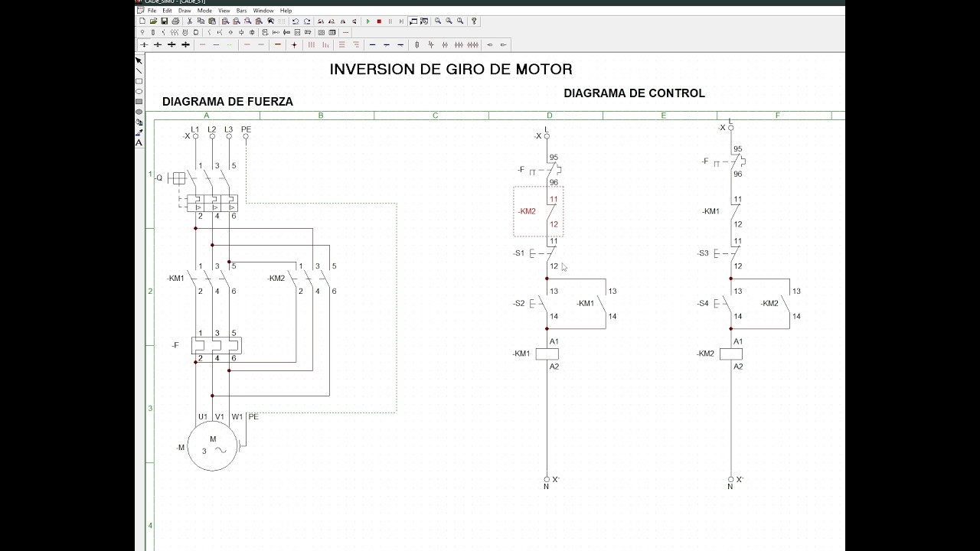
Task: Create a new document with New icon
Action: click(x=142, y=21)
